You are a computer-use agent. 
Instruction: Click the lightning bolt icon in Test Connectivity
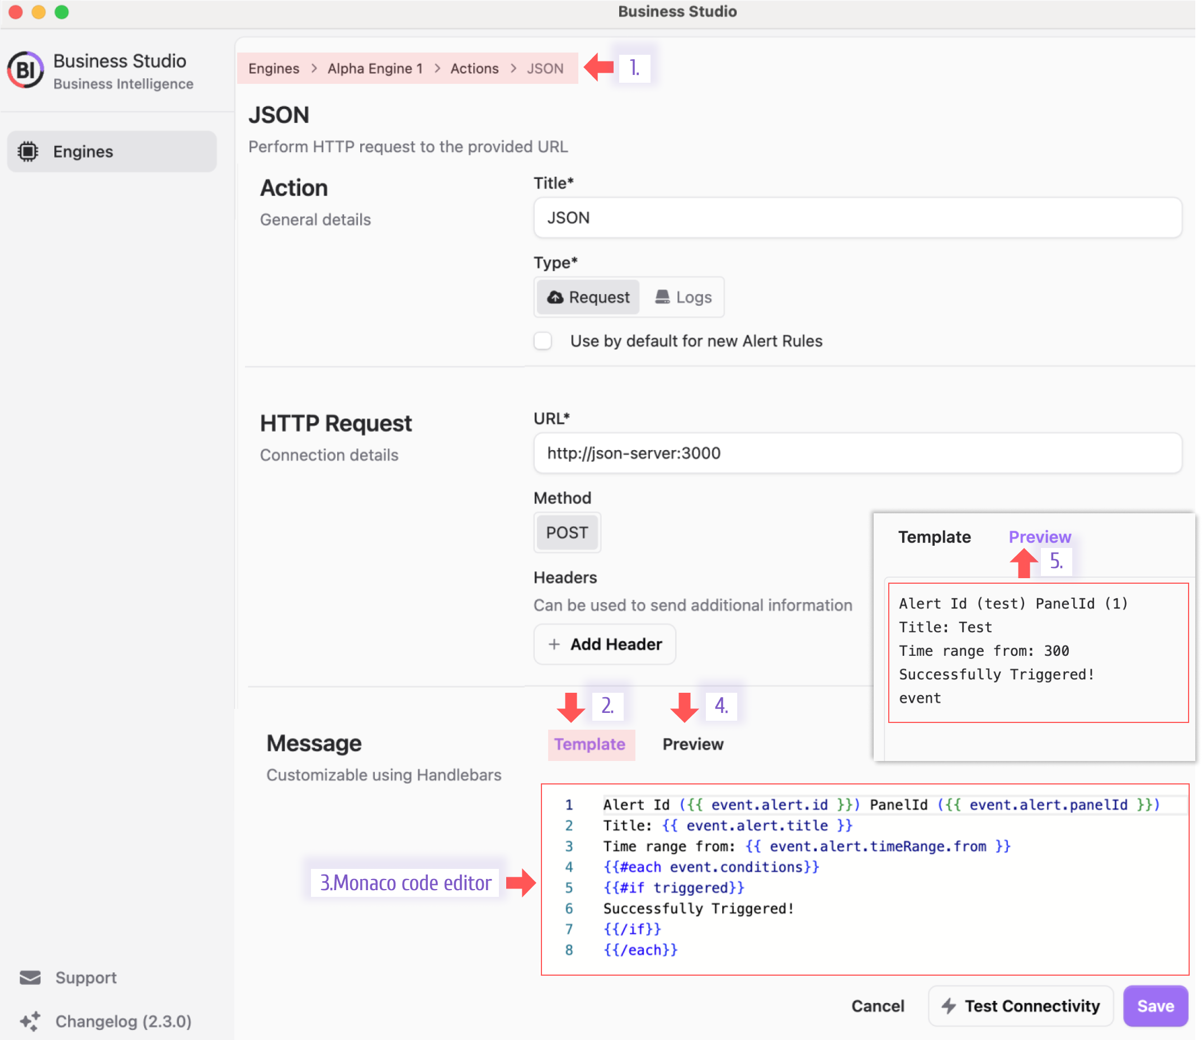pos(949,1006)
